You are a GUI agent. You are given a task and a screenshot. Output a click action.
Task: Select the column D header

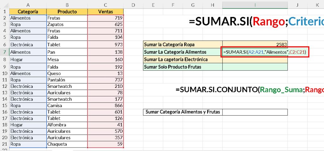click(133, 5)
